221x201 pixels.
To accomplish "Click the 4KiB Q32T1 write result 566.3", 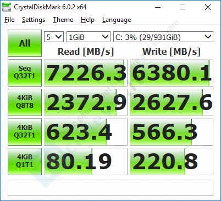I will click(172, 132).
